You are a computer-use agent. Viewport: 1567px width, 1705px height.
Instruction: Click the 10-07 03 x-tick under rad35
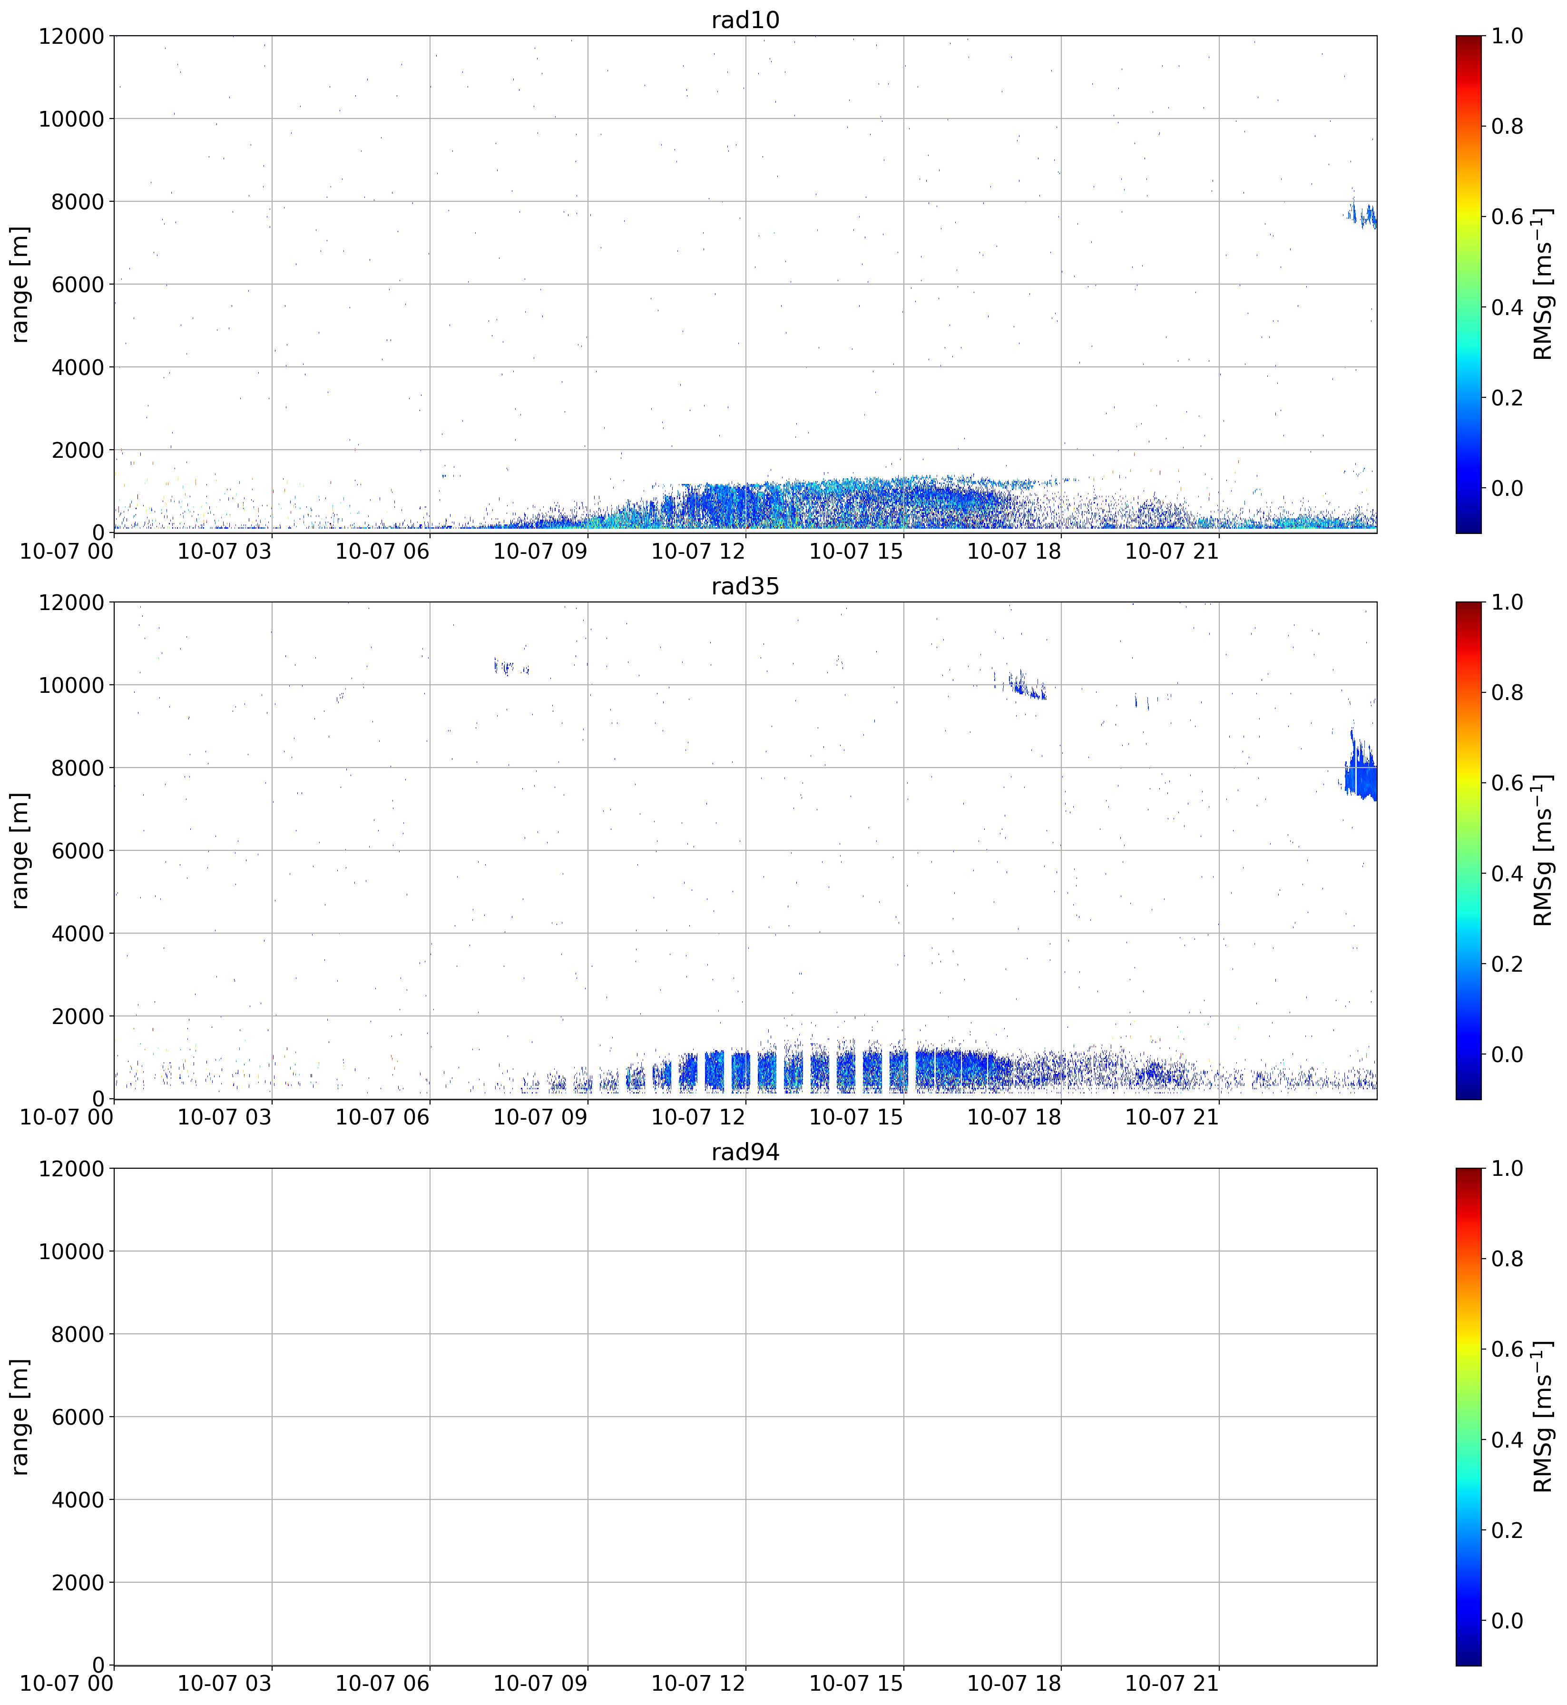click(225, 1117)
